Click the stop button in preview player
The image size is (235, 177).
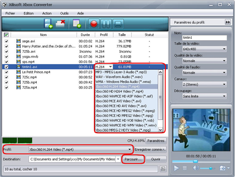coord(185,168)
